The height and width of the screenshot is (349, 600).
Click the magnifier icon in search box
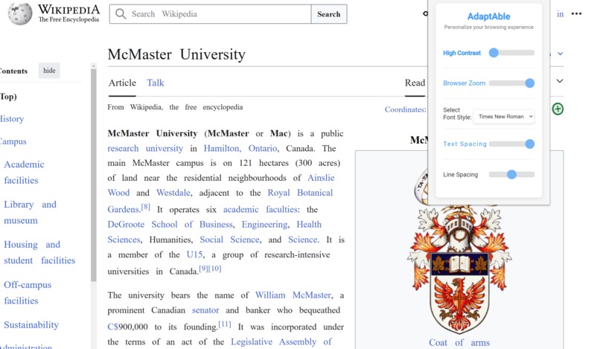pos(121,14)
